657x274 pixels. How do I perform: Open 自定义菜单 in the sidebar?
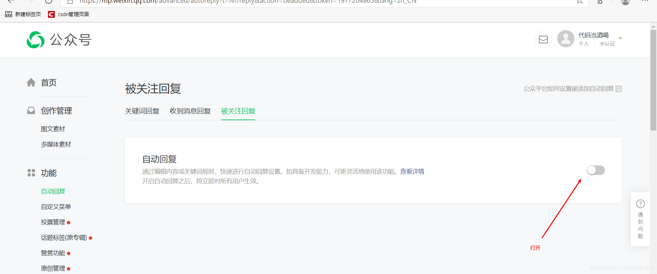(56, 207)
